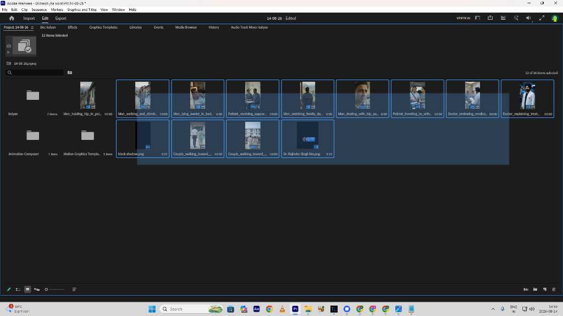The image size is (563, 316).
Task: Open the workspaces layout icon
Action: tap(477, 18)
